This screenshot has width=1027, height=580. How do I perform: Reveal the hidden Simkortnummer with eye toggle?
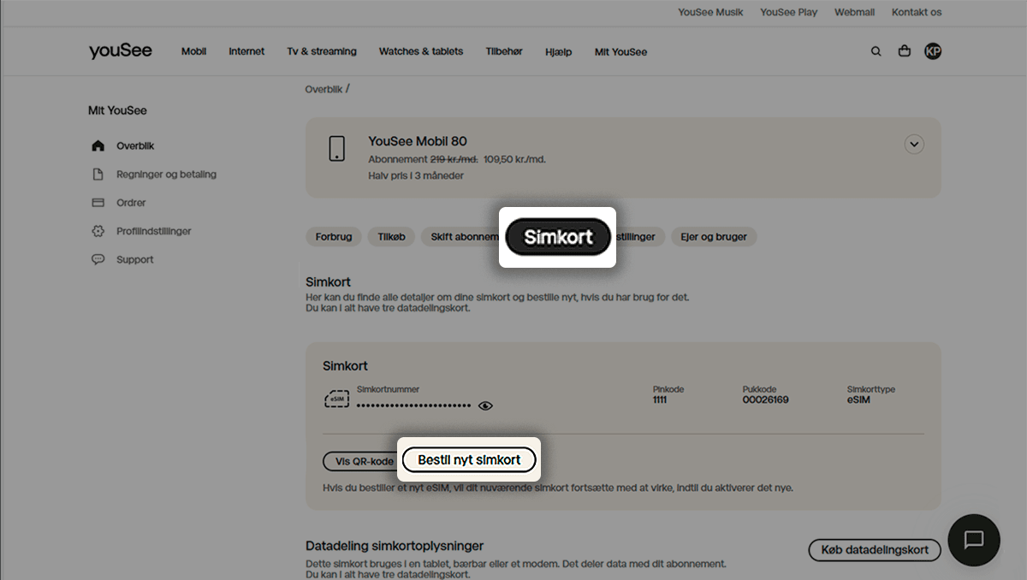[485, 405]
